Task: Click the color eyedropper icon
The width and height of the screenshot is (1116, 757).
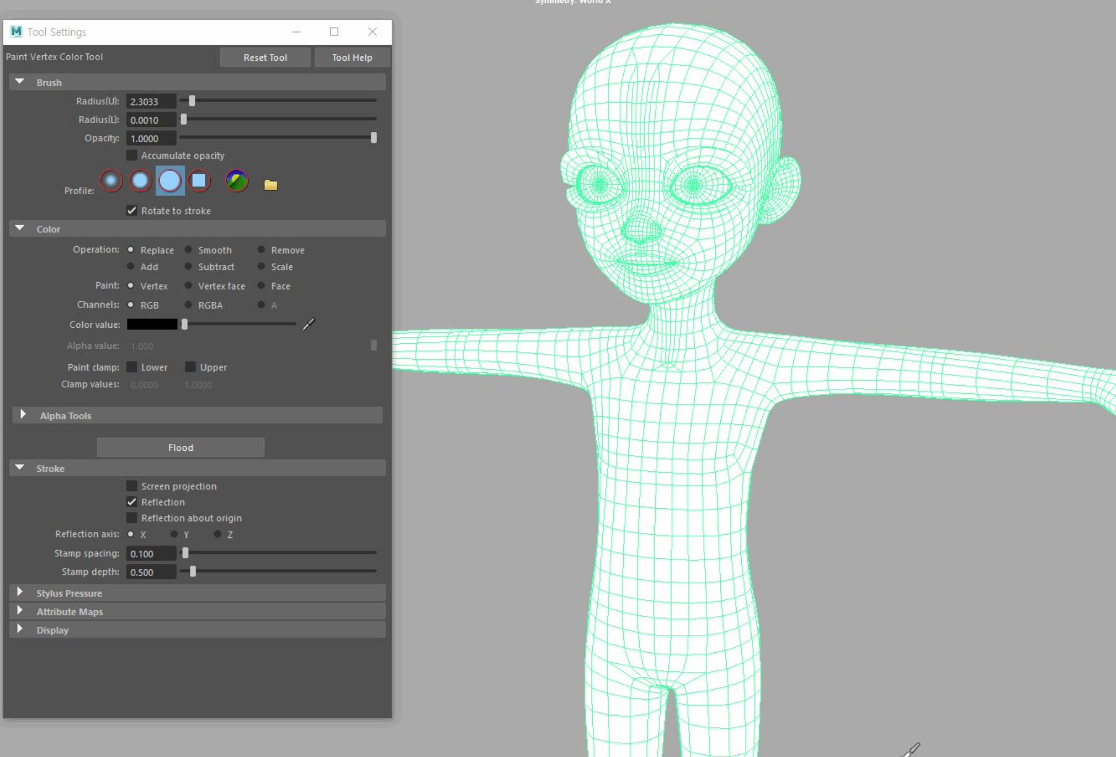Action: click(309, 324)
